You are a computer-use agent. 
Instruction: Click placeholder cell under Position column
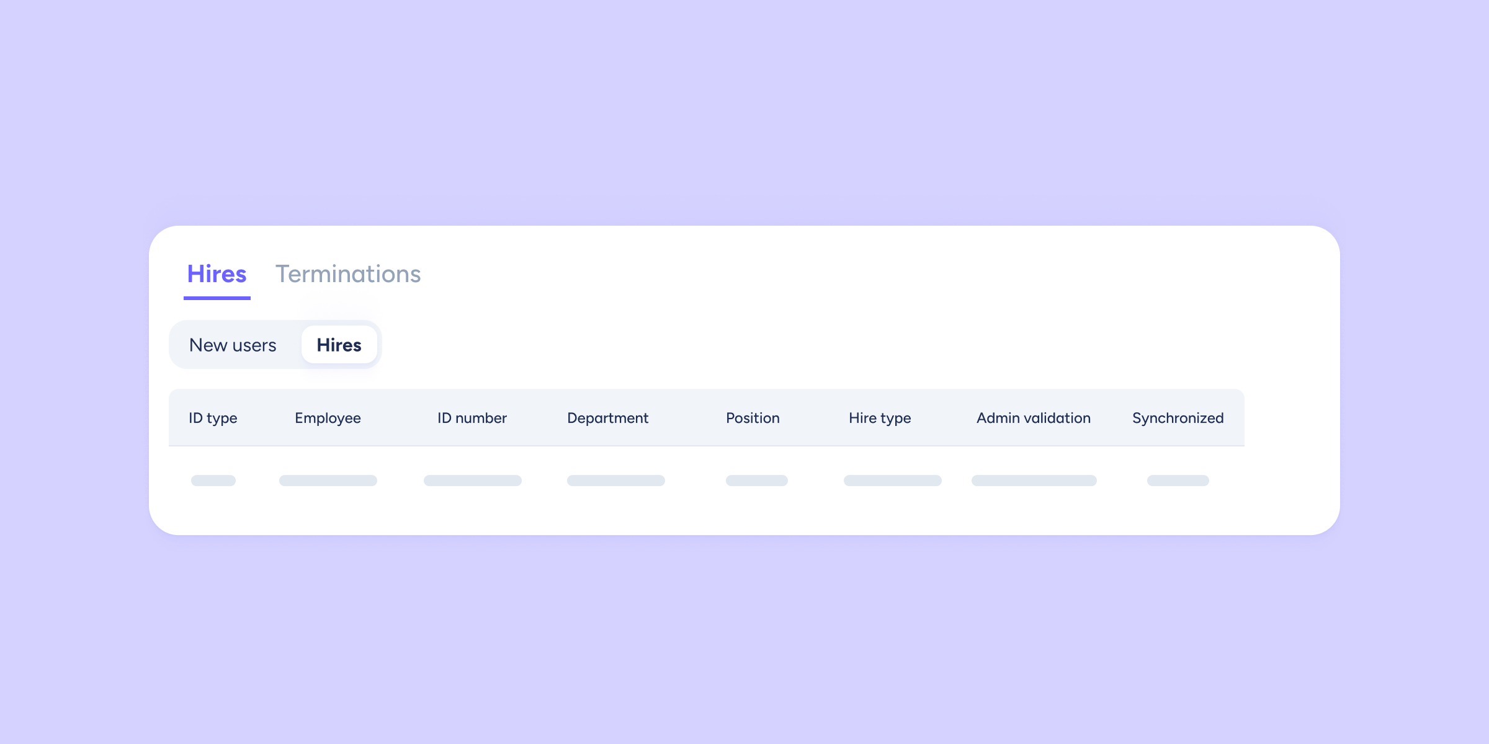pos(757,480)
